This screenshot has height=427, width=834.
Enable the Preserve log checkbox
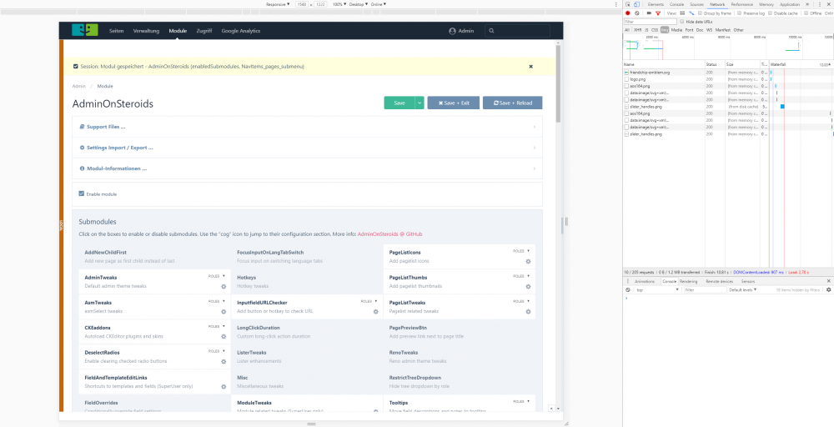(738, 13)
